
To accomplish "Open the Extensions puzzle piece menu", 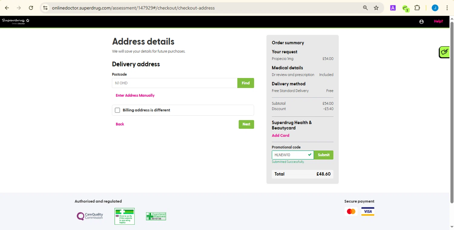I will (x=417, y=8).
